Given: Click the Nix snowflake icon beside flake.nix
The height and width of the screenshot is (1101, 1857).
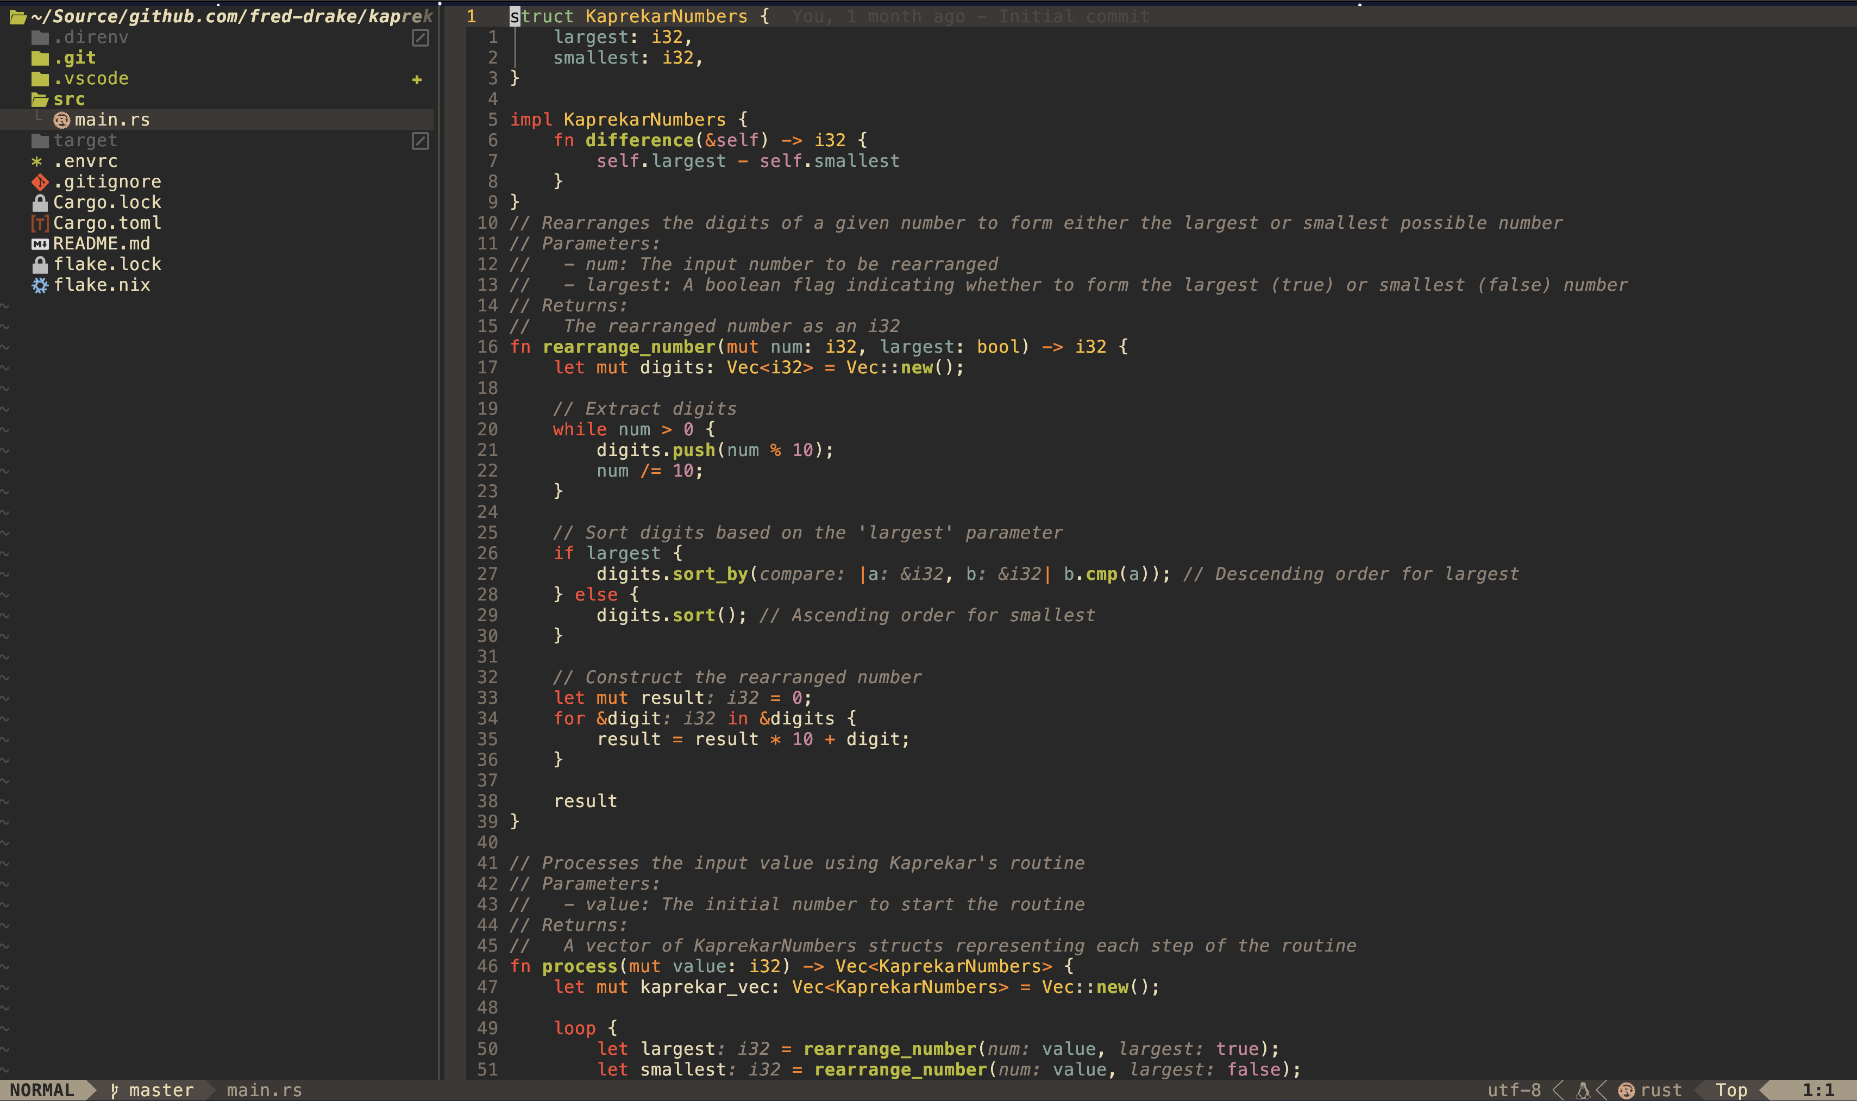Looking at the screenshot, I should click(x=40, y=286).
